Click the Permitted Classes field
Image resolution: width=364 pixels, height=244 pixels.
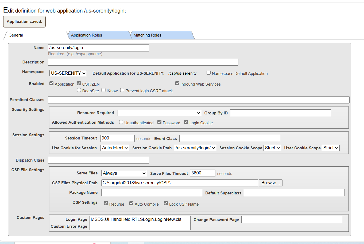(x=199, y=100)
